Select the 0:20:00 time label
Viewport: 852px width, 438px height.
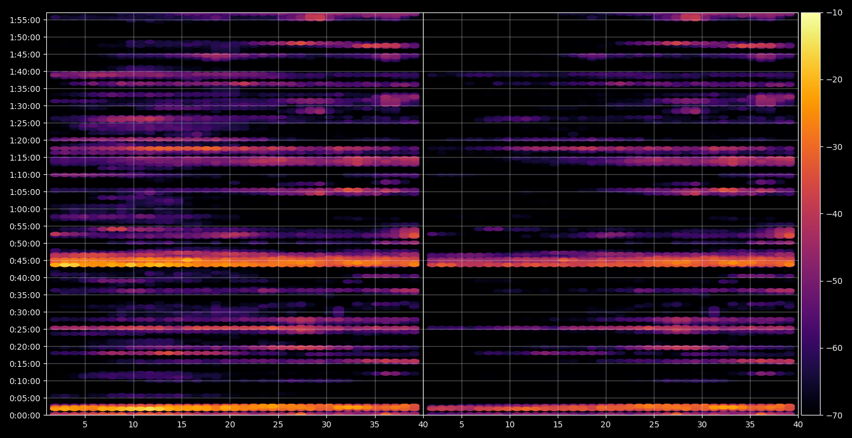pos(25,346)
